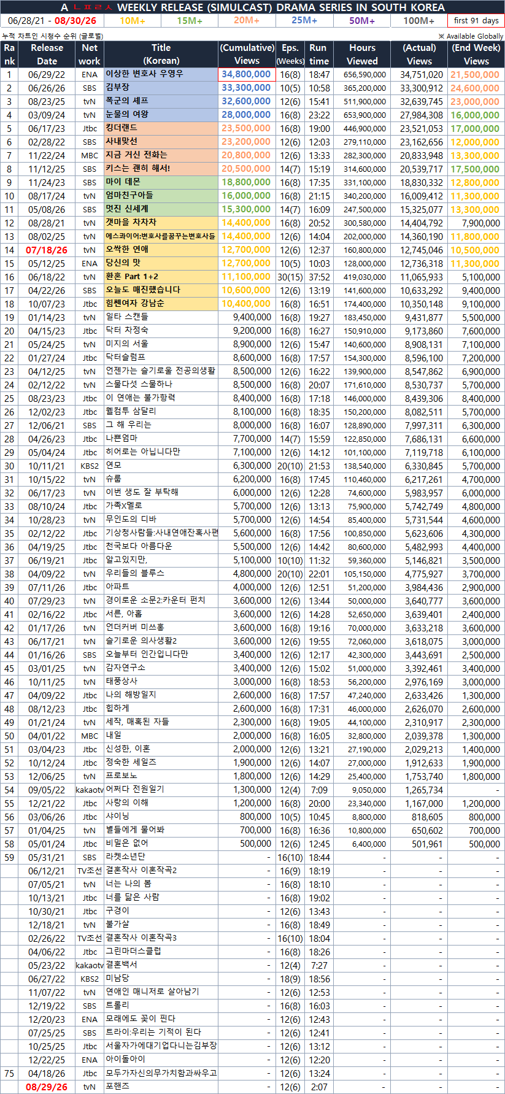Click the cumulative views 9,200,000
505x1094 pixels.
pyautogui.click(x=252, y=331)
